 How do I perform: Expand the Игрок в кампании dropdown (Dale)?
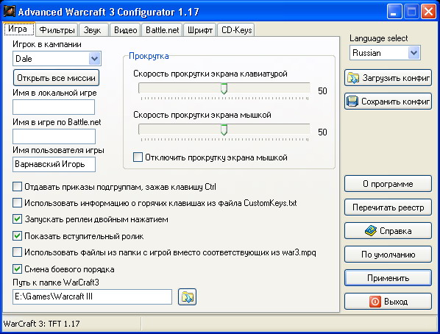95,59
